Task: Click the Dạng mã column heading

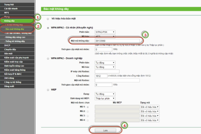Action: tap(145, 103)
